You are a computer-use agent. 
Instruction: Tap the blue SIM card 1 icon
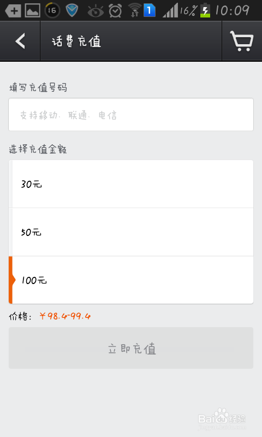pos(149,10)
